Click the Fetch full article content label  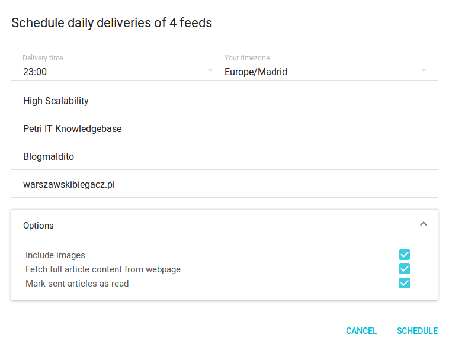coord(103,269)
